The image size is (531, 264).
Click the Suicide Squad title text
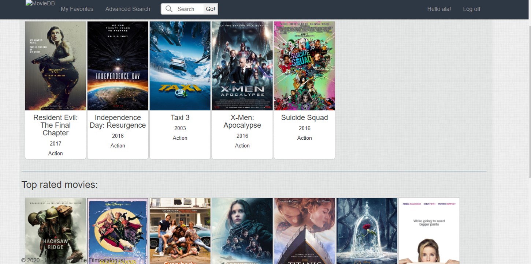point(305,117)
